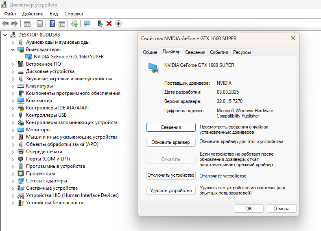The width and height of the screenshot is (321, 231).
Task: Select NVIDIA GeForce GTX 1660 SUPER tree item
Action: [x=69, y=57]
